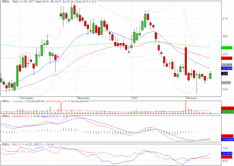Viewport: 234px width, 166px height.
Task: Click the tall red November volume spike
Action: click(x=61, y=108)
